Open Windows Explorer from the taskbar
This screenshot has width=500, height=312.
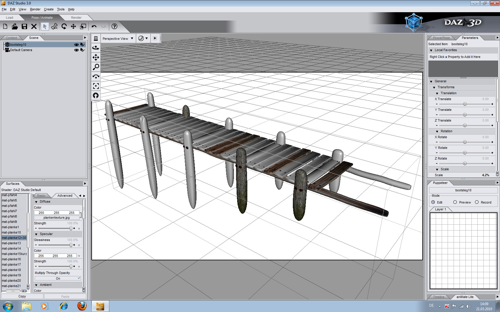click(26, 306)
